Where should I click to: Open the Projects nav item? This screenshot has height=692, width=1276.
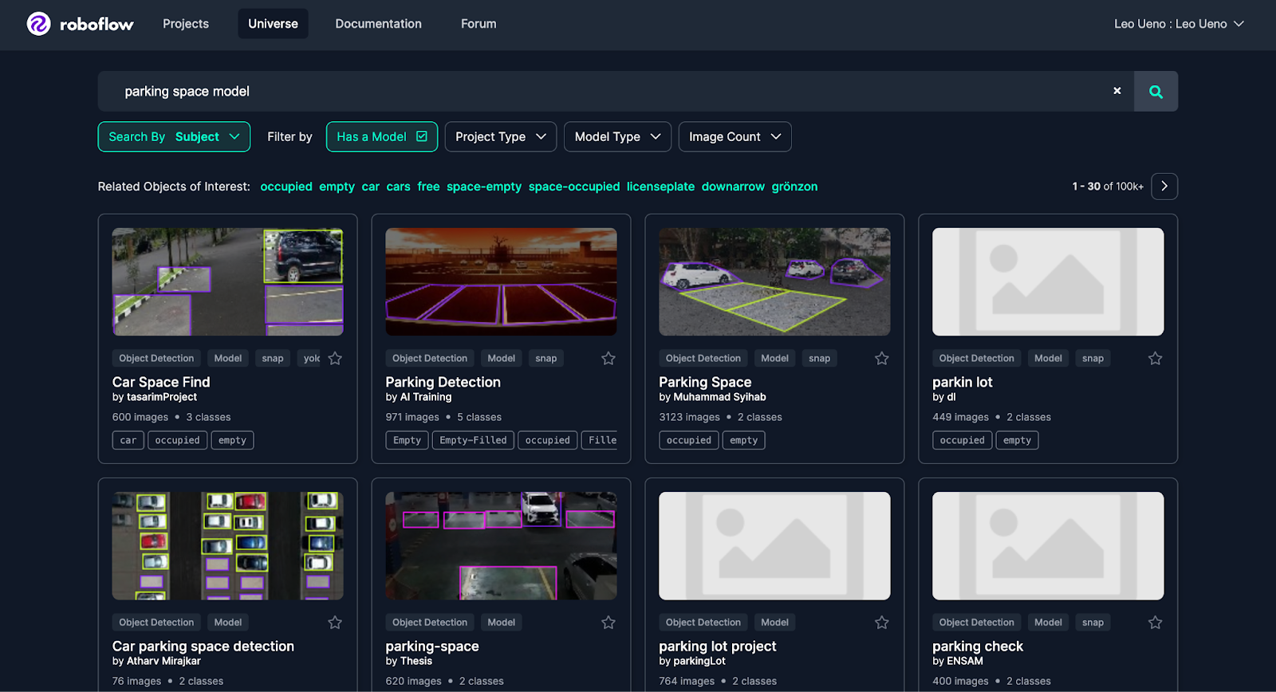(x=186, y=24)
